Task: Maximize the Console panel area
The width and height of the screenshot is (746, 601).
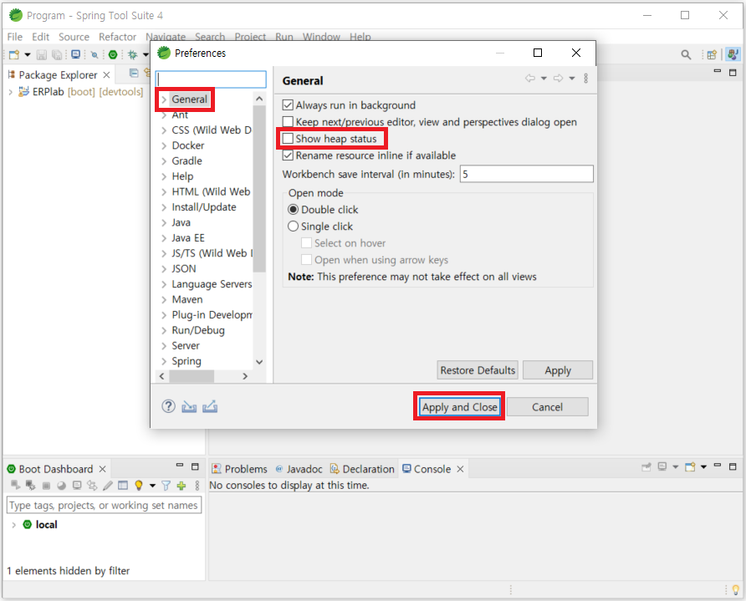Action: 733,466
